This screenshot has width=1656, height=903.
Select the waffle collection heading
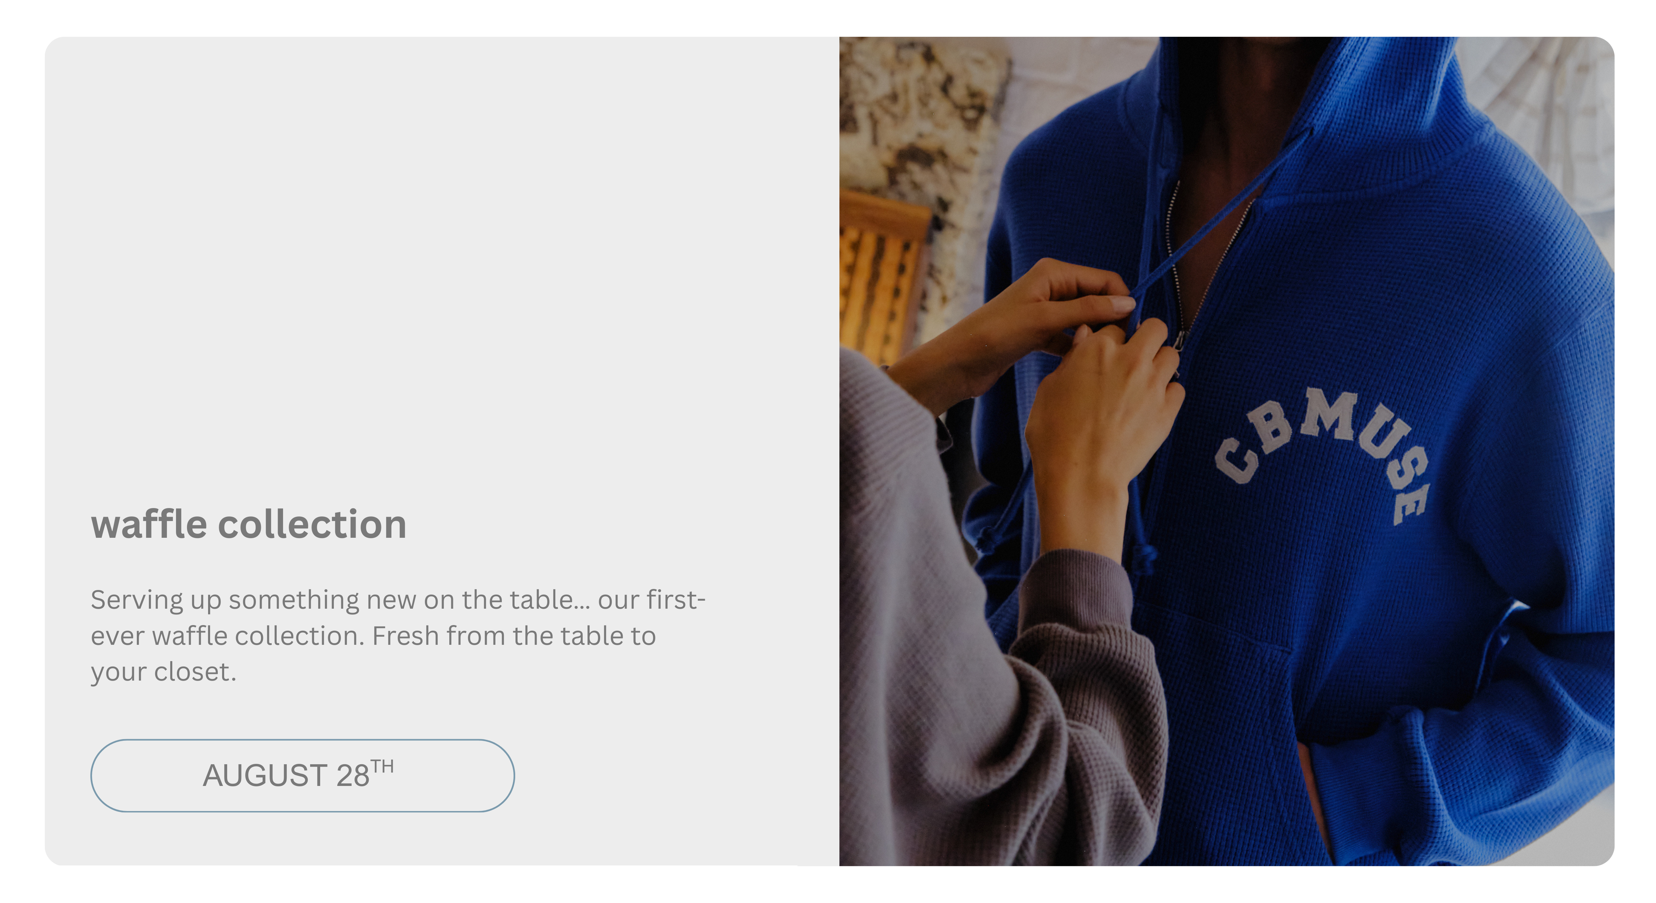tap(248, 524)
